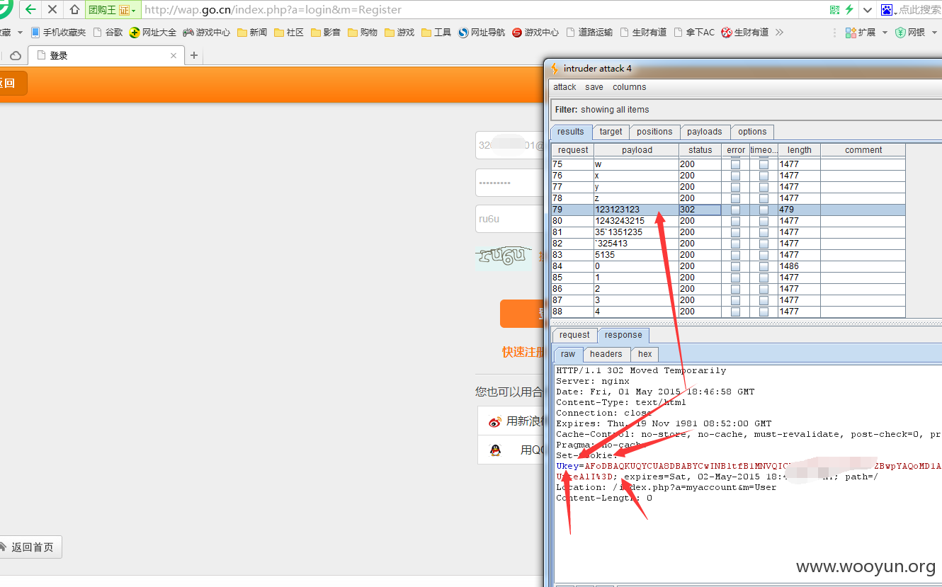Image resolution: width=942 pixels, height=587 pixels.
Task: Open the browser home page icon
Action: click(x=74, y=10)
